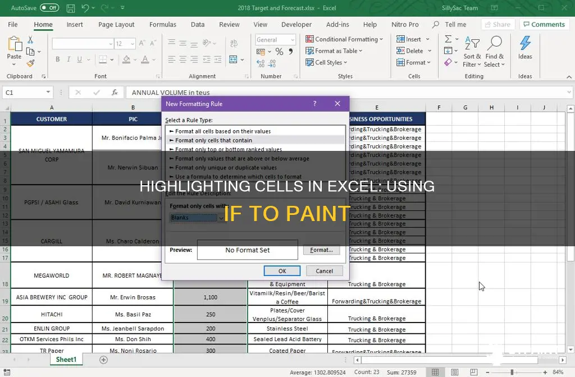Click the Merge & Center icon

233,59
